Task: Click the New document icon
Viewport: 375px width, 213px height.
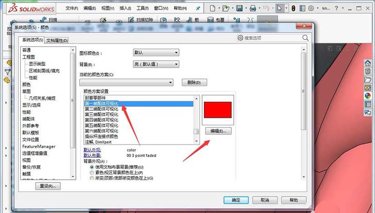Action: coord(213,8)
